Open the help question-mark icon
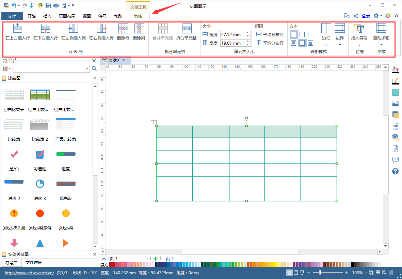Image resolution: width=402 pixels, height=279 pixels. (x=395, y=171)
